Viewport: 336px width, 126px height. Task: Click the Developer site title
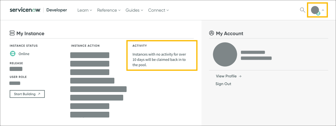(x=57, y=10)
